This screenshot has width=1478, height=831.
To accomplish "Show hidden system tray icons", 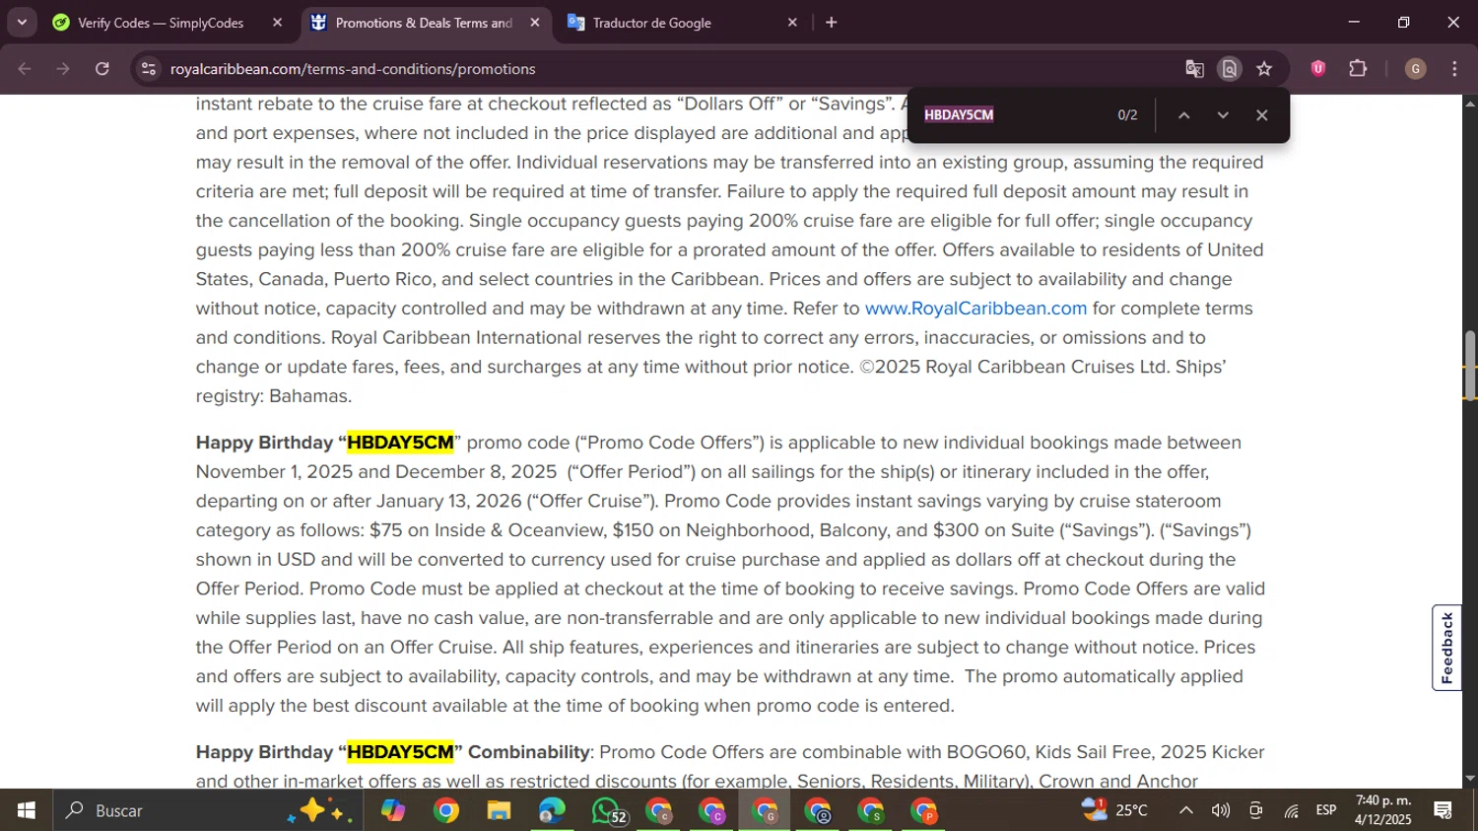I will coord(1186,810).
